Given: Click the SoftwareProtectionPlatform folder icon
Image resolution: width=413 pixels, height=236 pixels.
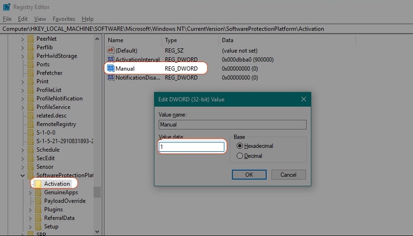Looking at the screenshot, I should (x=31, y=175).
